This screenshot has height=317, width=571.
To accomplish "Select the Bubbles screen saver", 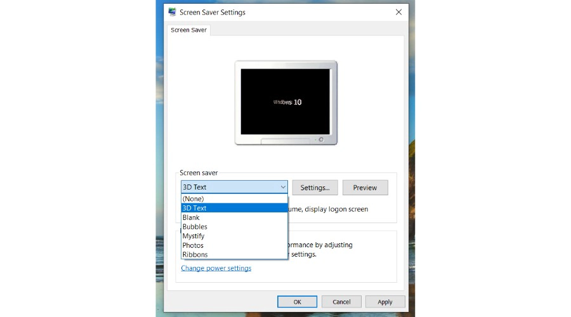I will [x=234, y=226].
